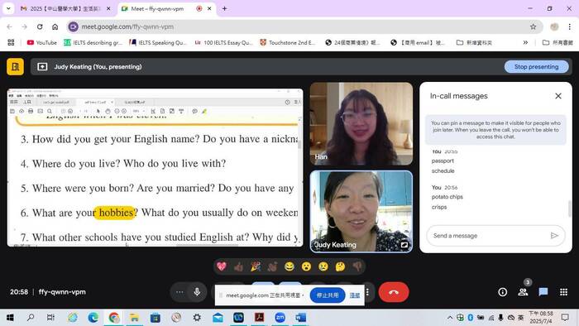Open Word from the taskbar
Image resolution: width=579 pixels, height=326 pixels.
[300, 318]
